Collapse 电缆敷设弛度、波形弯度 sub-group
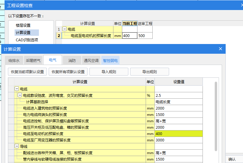243x163 pixels. (x=20, y=95)
